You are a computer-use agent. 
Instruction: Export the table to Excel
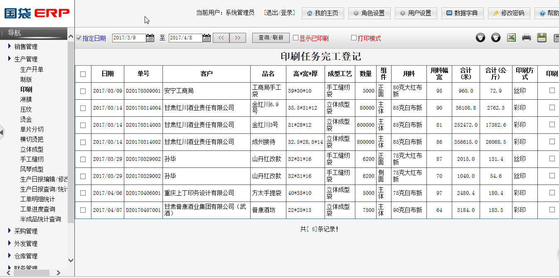pyautogui.click(x=511, y=37)
